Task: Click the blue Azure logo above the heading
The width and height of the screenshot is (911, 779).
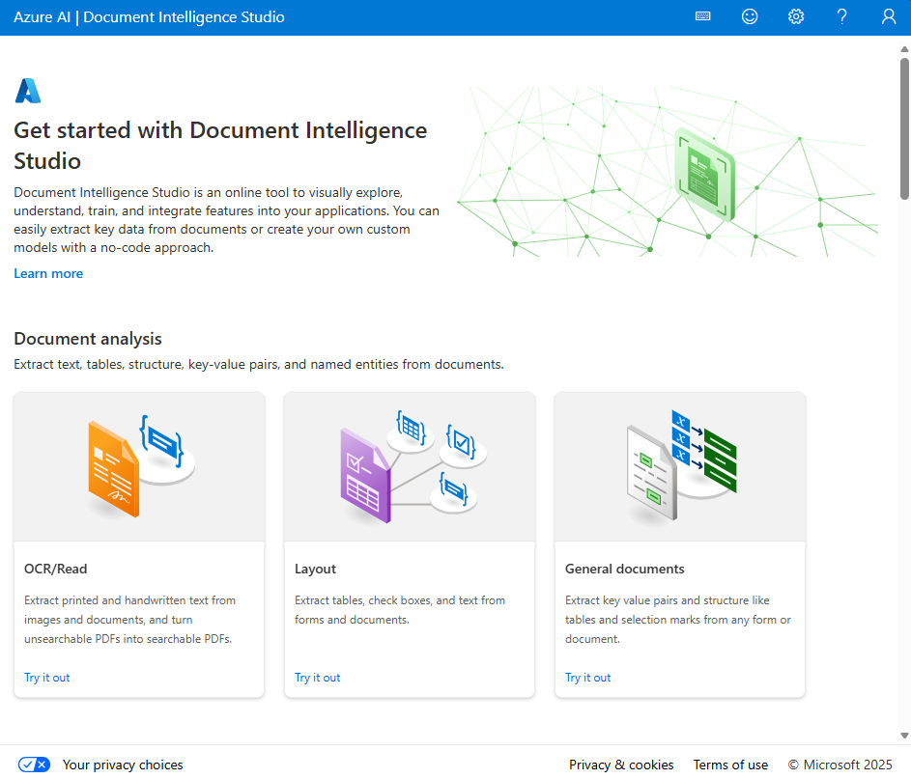Action: [x=28, y=90]
